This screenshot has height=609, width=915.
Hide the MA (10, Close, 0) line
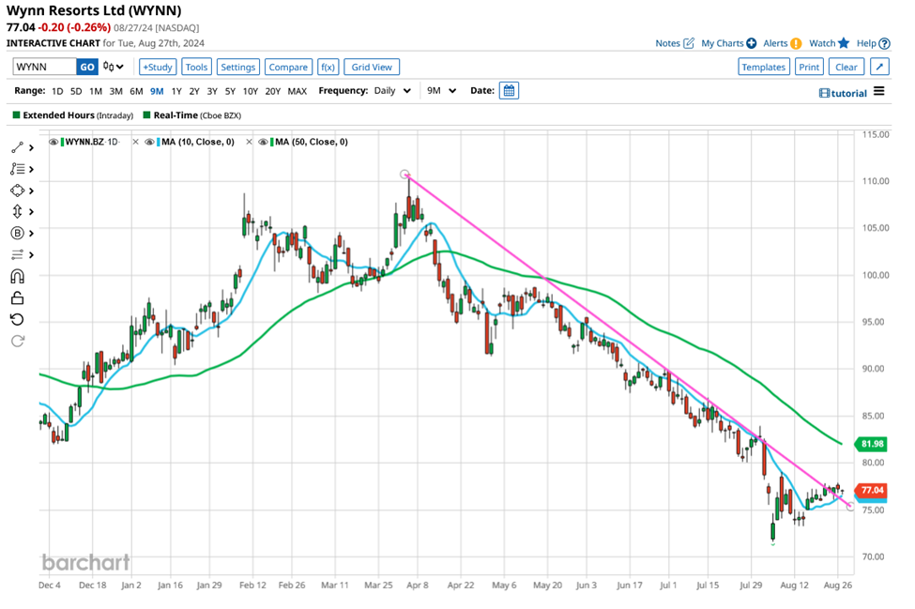(150, 142)
